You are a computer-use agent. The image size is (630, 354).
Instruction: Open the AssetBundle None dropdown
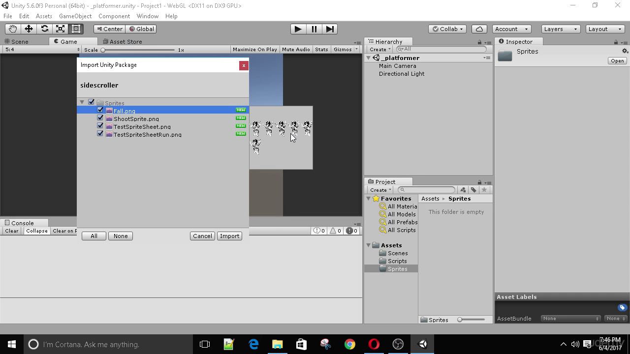570,319
